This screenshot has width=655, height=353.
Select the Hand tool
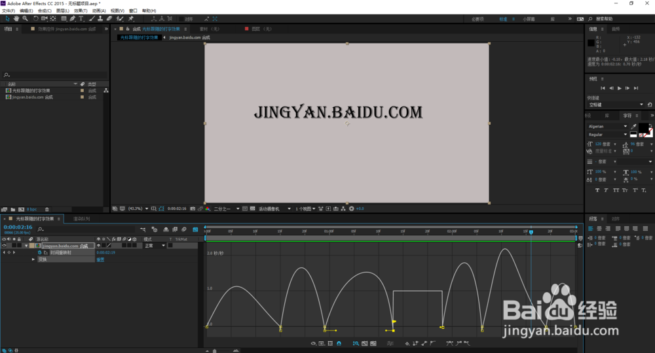click(x=16, y=19)
